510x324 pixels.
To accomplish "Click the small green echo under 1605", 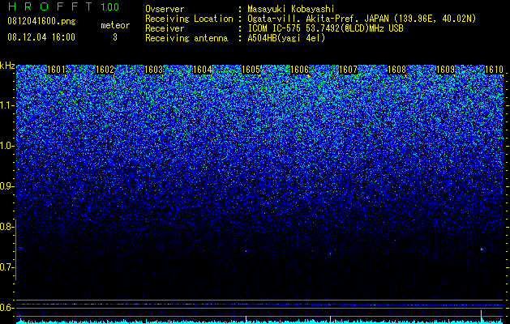I will pos(246,251).
